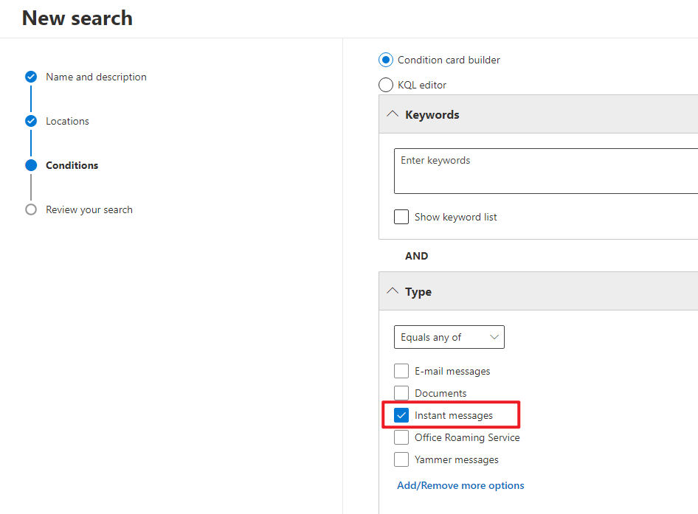Click the filled Conditions step indicator circle
This screenshot has width=698, height=514.
click(31, 165)
